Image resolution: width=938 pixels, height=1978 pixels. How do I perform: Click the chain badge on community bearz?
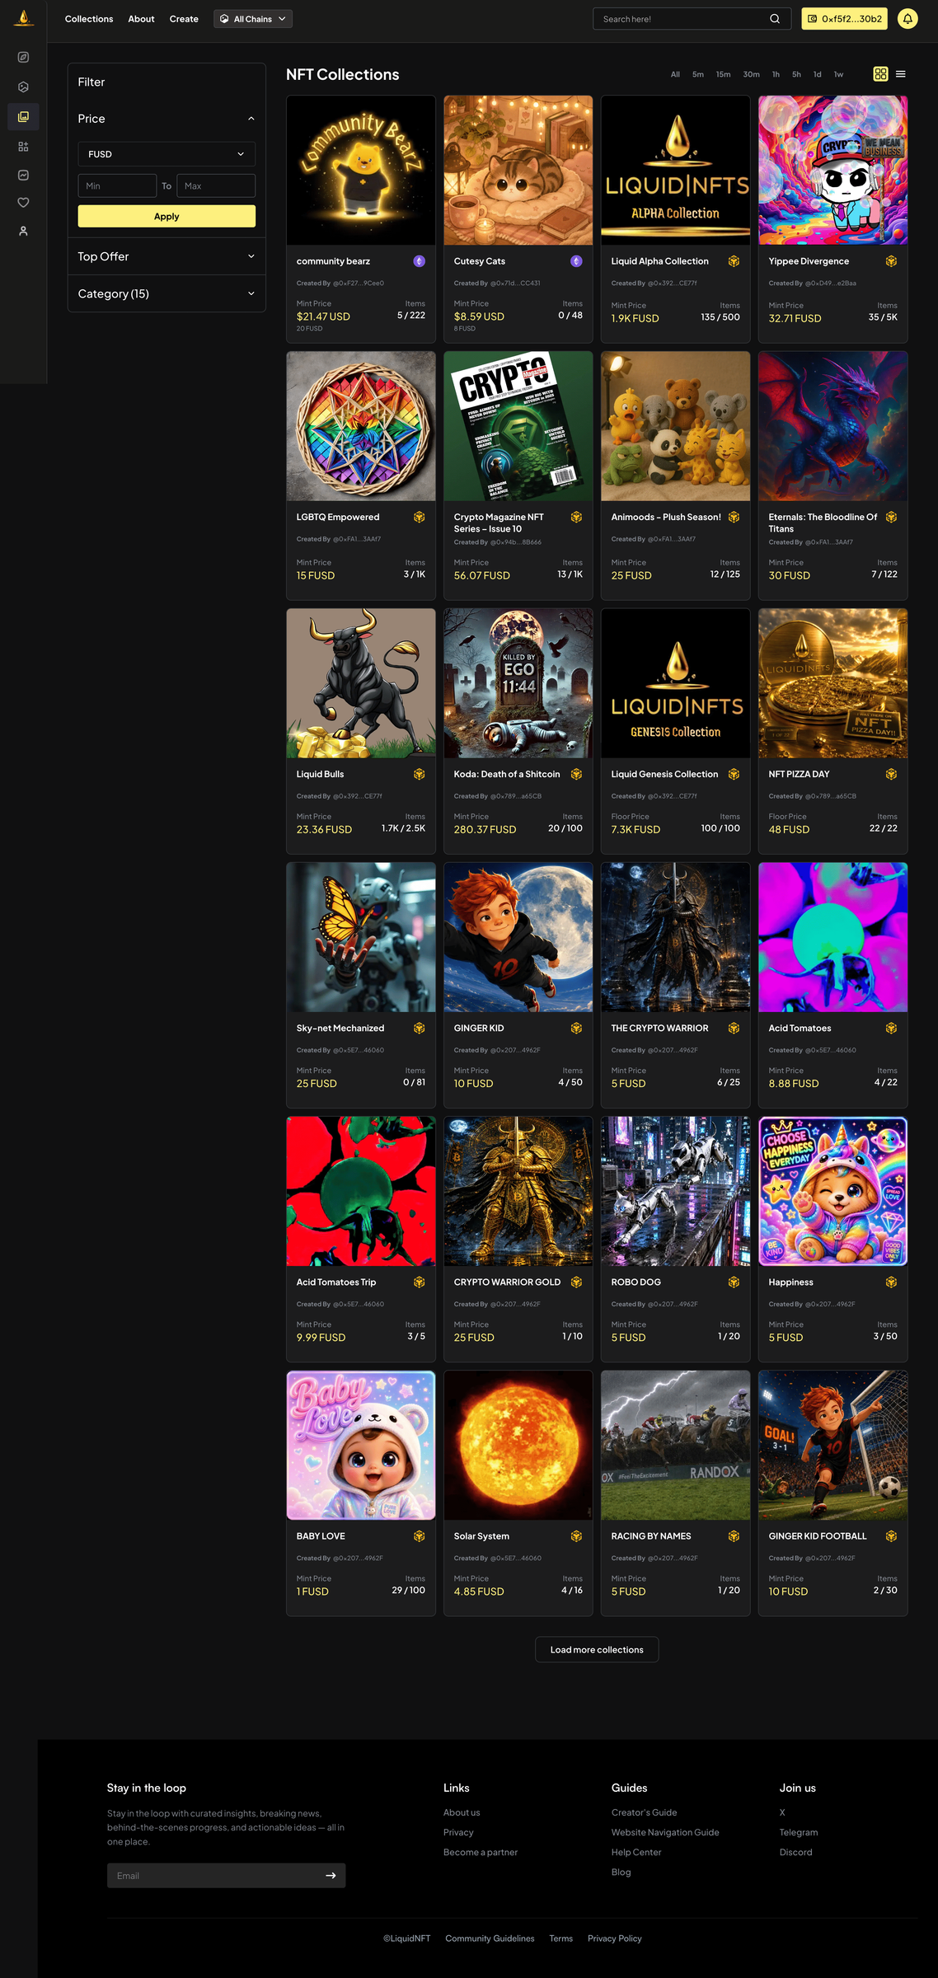click(x=419, y=261)
